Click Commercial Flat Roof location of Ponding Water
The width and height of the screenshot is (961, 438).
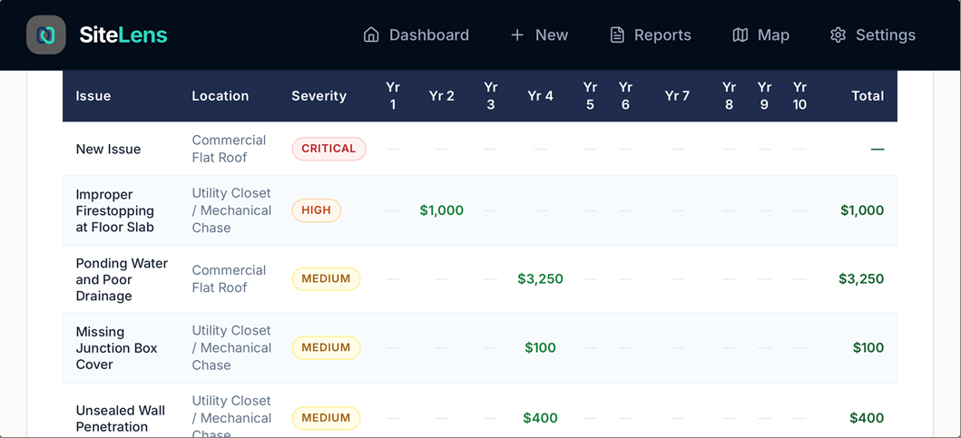229,278
